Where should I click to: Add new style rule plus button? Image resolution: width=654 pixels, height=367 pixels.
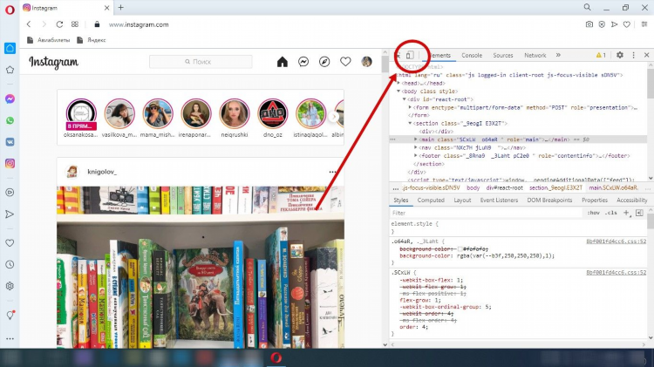click(626, 213)
